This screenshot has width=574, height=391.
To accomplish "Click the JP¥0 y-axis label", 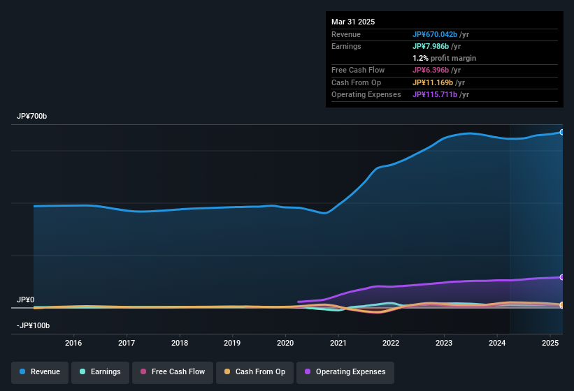I will click(x=26, y=300).
